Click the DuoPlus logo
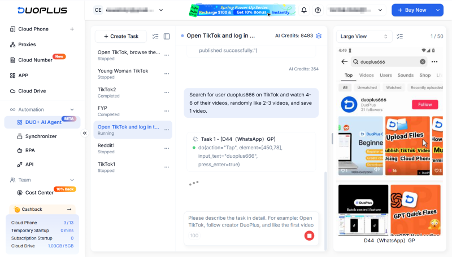This screenshot has height=257, width=452. 42,10
